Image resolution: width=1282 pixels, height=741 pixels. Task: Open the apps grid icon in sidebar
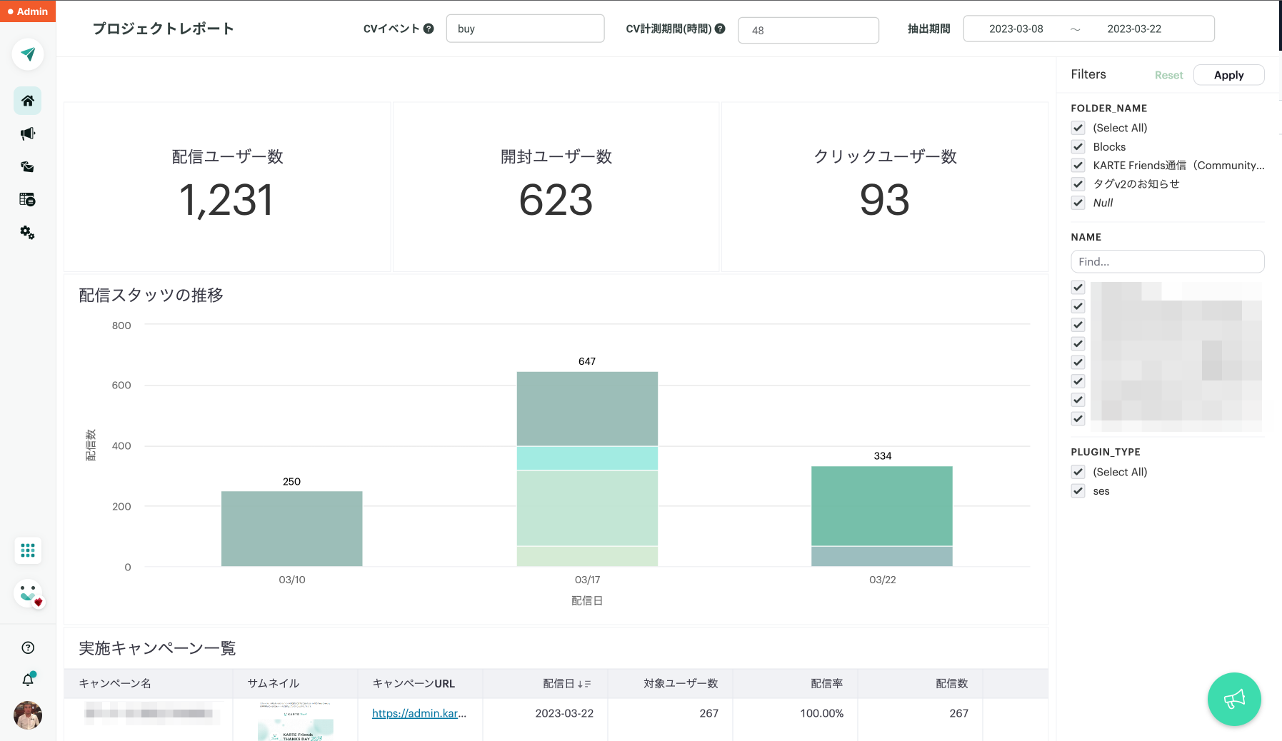click(x=28, y=550)
